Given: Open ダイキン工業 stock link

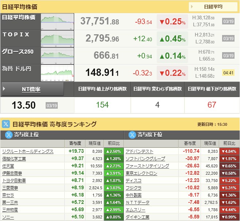Looking at the screenshot, I should [137, 217].
